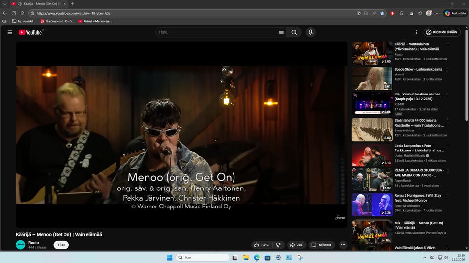Click the search magnifier button

pyautogui.click(x=294, y=32)
